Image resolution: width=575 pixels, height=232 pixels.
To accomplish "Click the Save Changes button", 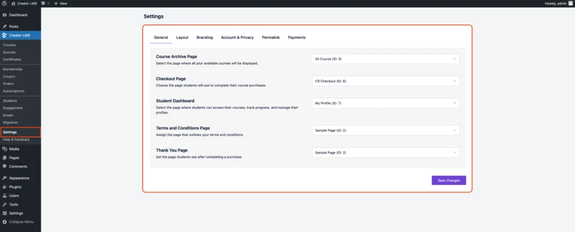I will [x=449, y=180].
